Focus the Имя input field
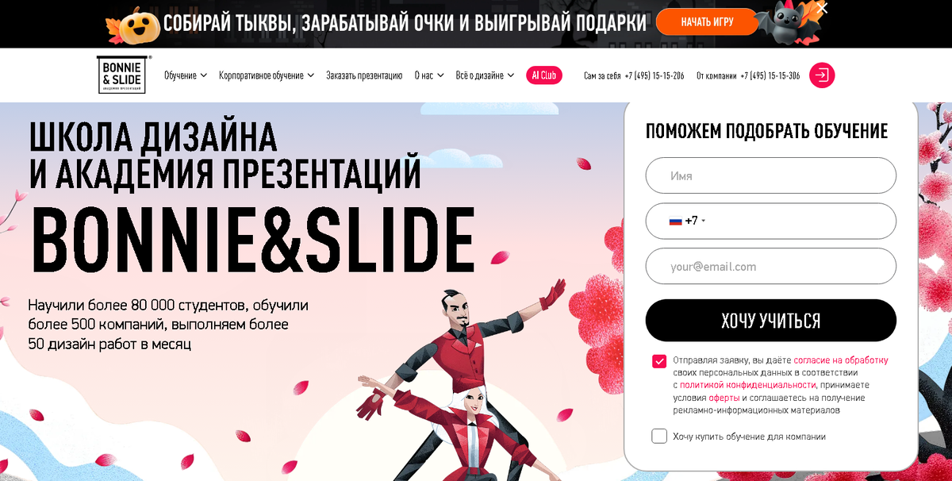Screen dimensions: 952x481 [771, 175]
